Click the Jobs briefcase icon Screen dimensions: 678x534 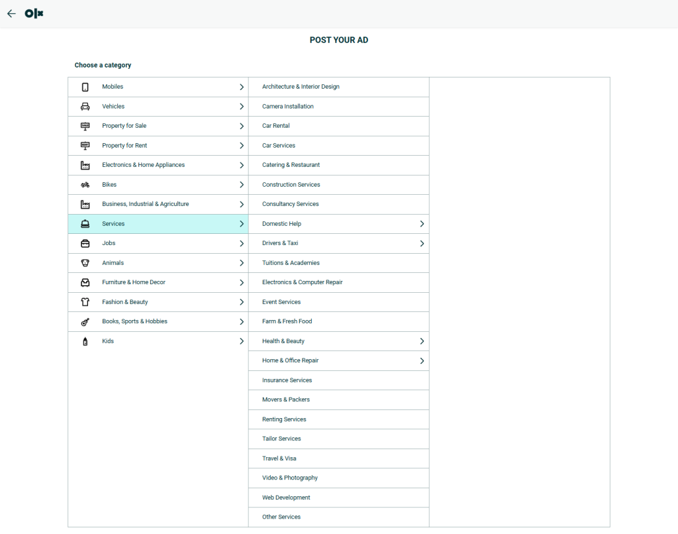point(85,243)
